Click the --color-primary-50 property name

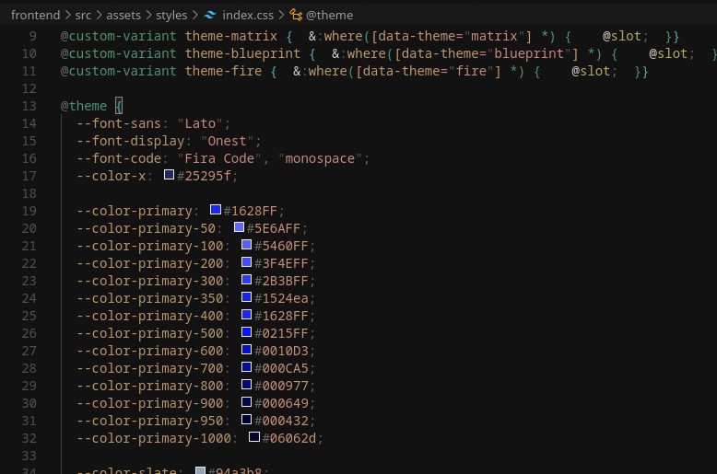[x=146, y=228]
